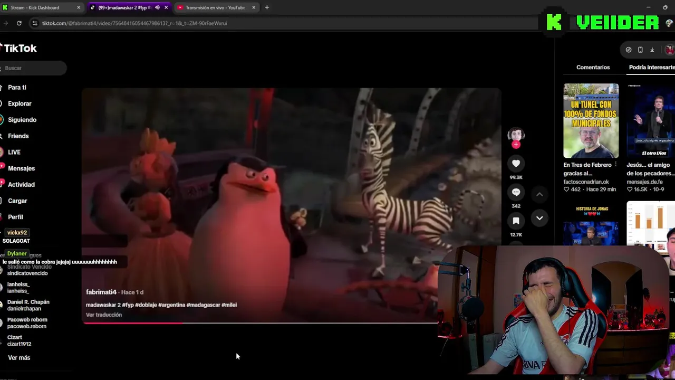Screen dimensions: 675x380
Task: Click the TikTok coins icon in top bar
Action: pyautogui.click(x=629, y=50)
